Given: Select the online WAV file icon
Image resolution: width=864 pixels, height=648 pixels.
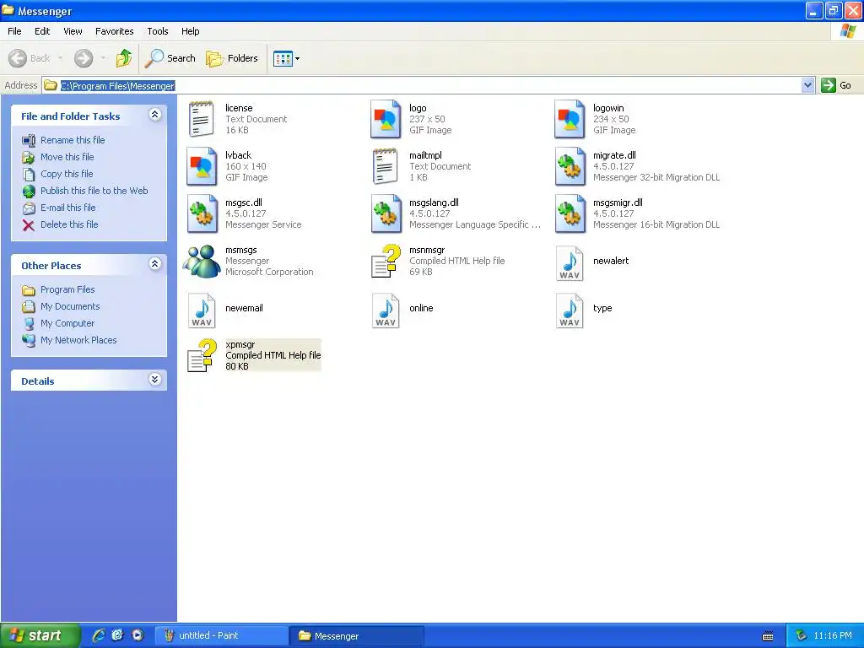Looking at the screenshot, I should click(x=385, y=310).
